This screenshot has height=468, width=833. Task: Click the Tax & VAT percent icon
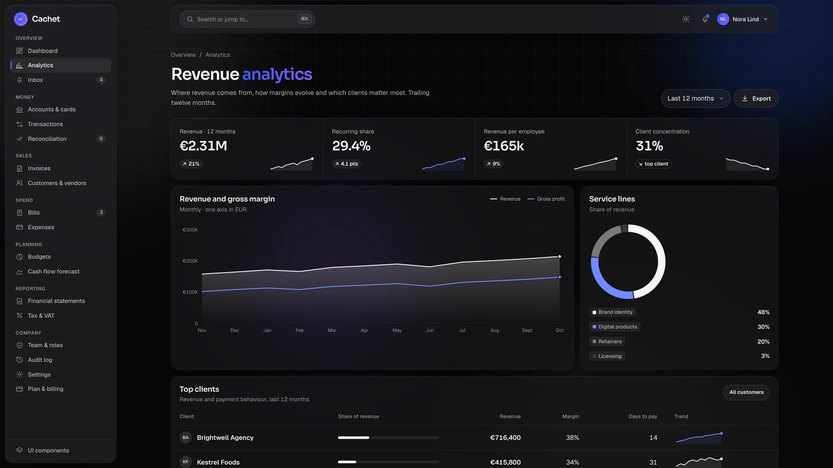pyautogui.click(x=20, y=316)
